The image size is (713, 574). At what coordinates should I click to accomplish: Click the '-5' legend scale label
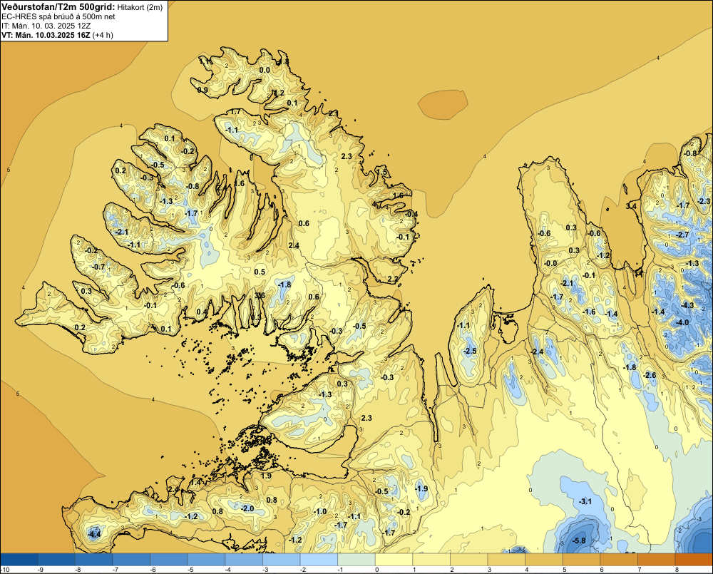pyautogui.click(x=190, y=570)
